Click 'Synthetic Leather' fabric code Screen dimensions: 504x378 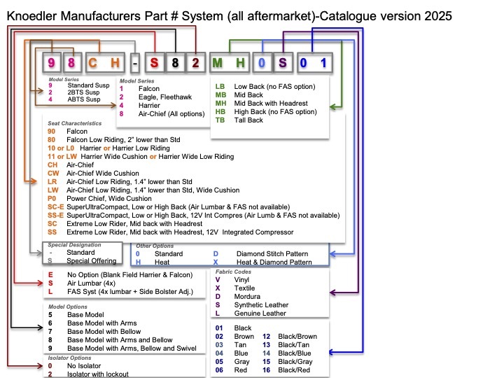[x=252, y=304]
